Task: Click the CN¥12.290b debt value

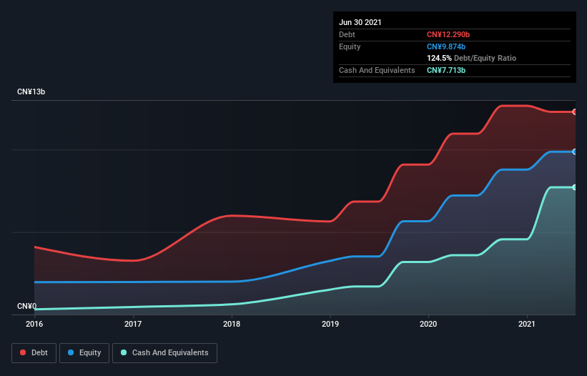Action: [448, 34]
